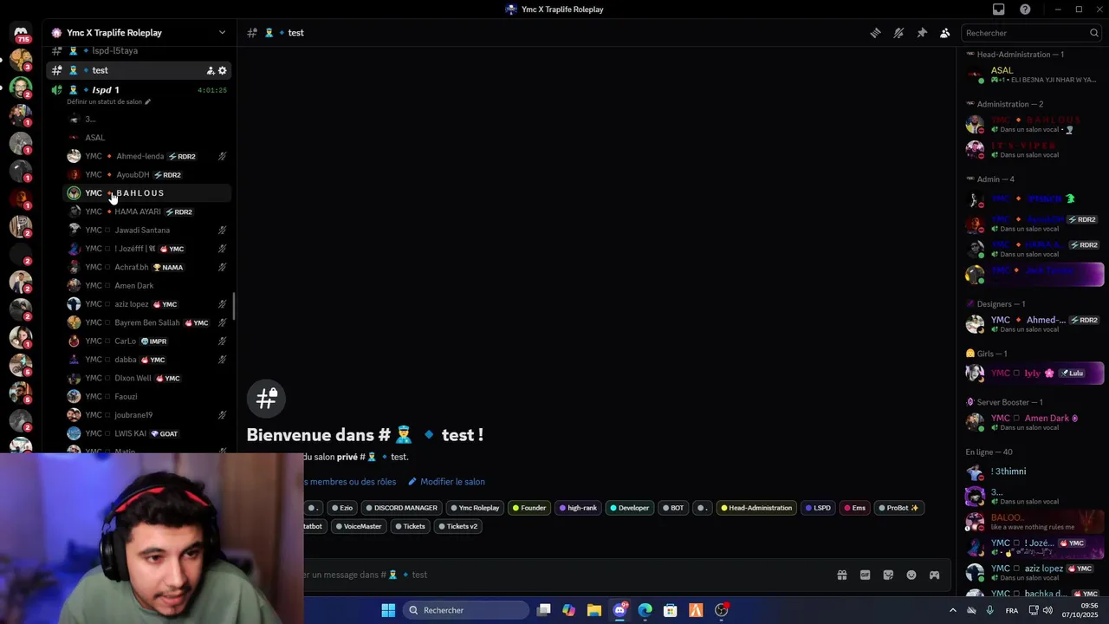
Task: Open Microsoft Store from taskbar
Action: pyautogui.click(x=670, y=610)
